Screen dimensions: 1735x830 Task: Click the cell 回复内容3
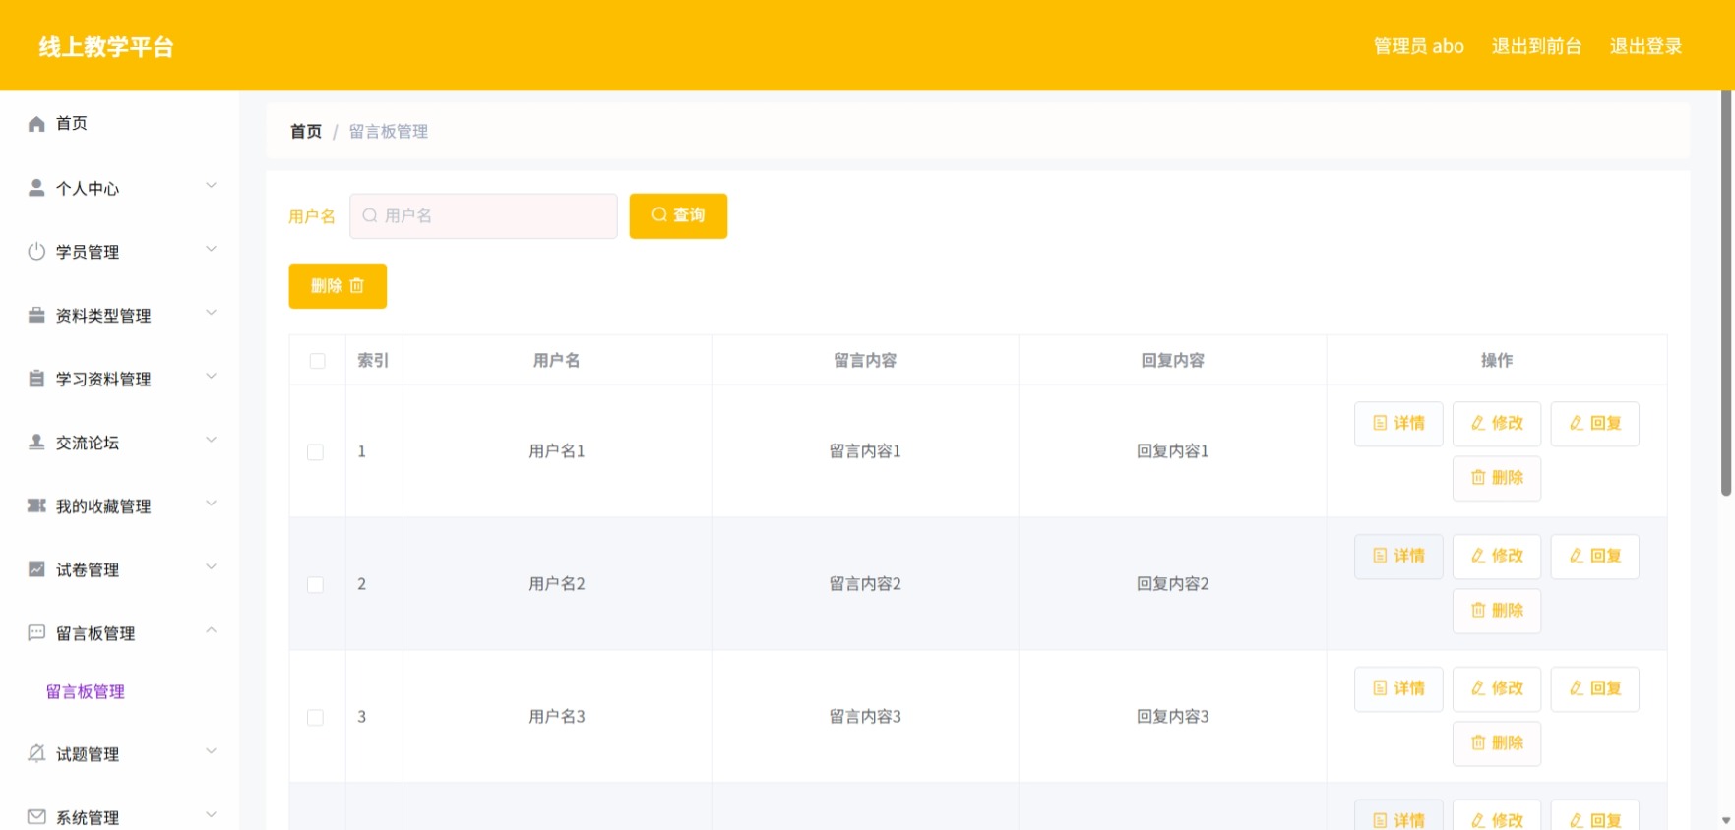point(1172,717)
